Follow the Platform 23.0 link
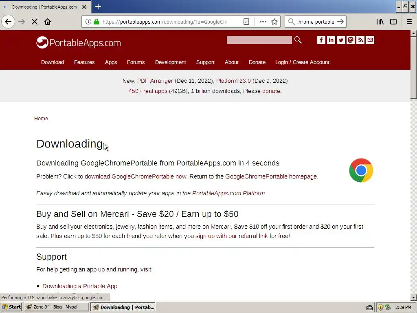Screen dimensions: 417x313 tap(233, 81)
